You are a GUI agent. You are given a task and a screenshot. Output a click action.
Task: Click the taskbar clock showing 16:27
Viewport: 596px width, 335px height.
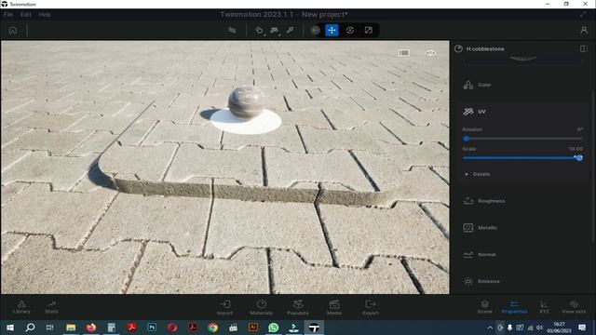[559, 328]
